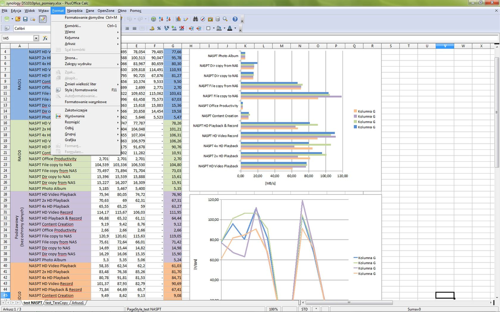Screen dimensions: 500x312
Task: Click the last sheet navigation arrow
Action: (18, 303)
